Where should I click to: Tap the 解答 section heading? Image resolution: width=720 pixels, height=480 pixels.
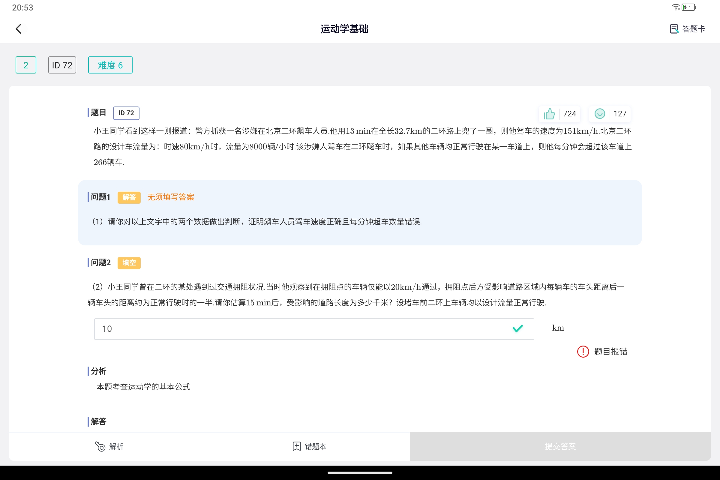pyautogui.click(x=98, y=421)
